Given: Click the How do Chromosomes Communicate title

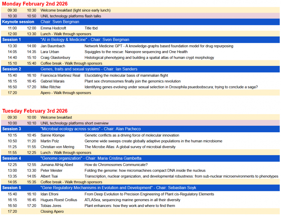Looking at the screenshot, I should (x=116, y=165).
